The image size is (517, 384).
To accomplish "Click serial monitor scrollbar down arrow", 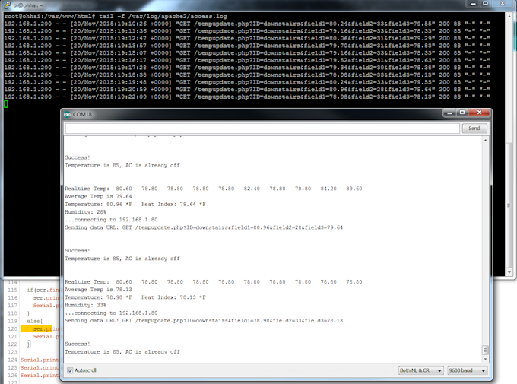I will 485,359.
